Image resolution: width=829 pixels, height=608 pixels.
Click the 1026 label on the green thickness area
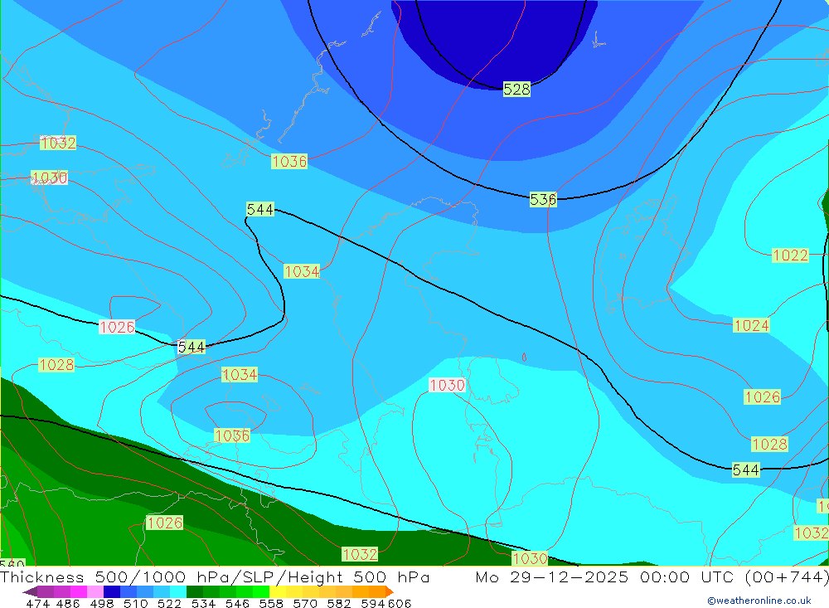click(x=165, y=523)
